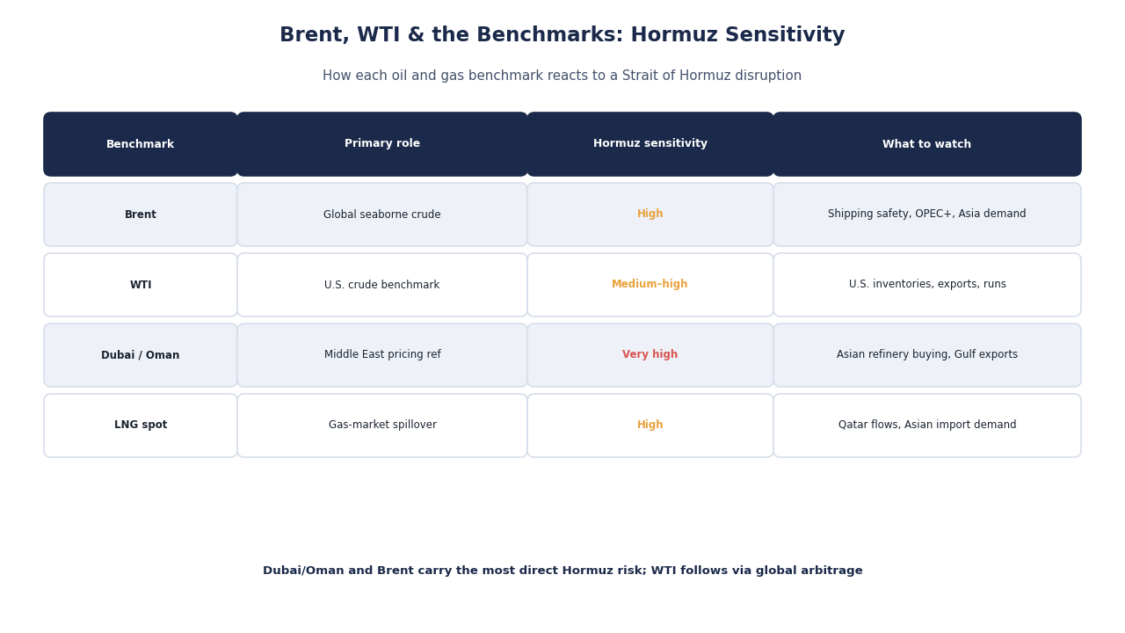
Task: Click the red Very high sensitivity label
Action: (650, 355)
